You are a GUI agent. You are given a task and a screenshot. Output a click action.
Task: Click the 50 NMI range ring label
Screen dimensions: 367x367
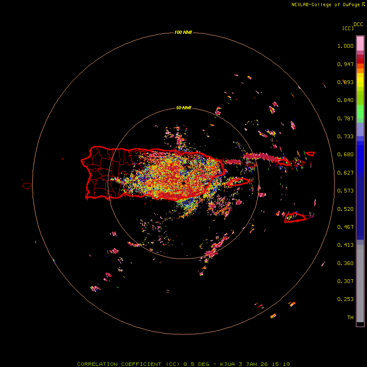point(183,108)
